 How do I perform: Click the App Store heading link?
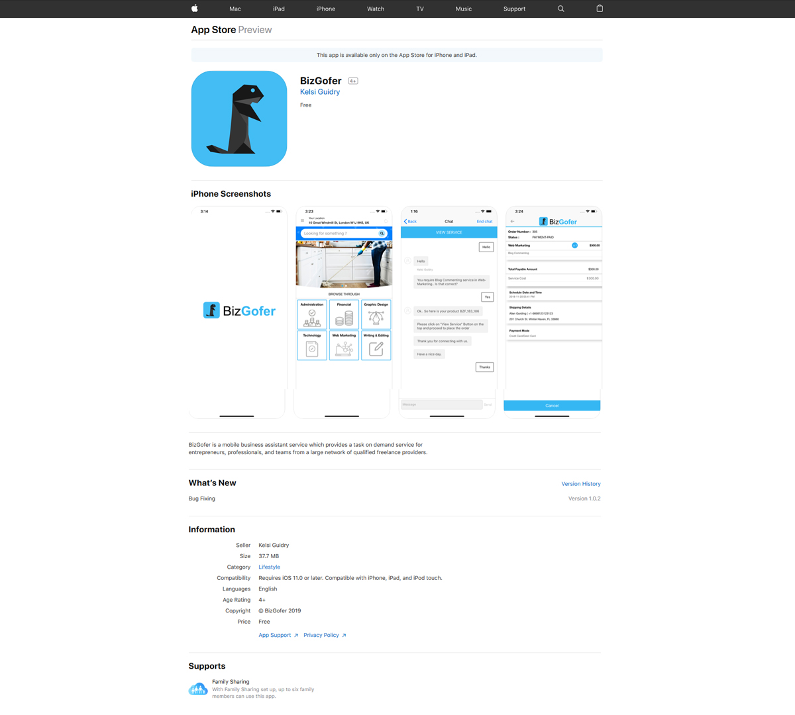point(213,30)
